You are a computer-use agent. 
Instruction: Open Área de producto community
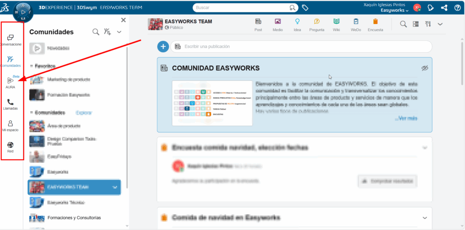(x=64, y=126)
